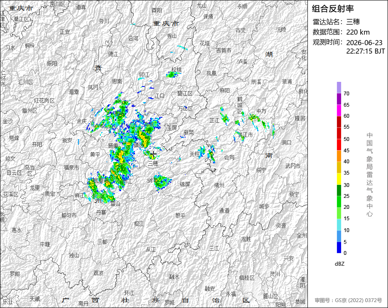Click the observation time 22:27:15 BJT
The height and width of the screenshot is (308, 388).
(x=366, y=51)
